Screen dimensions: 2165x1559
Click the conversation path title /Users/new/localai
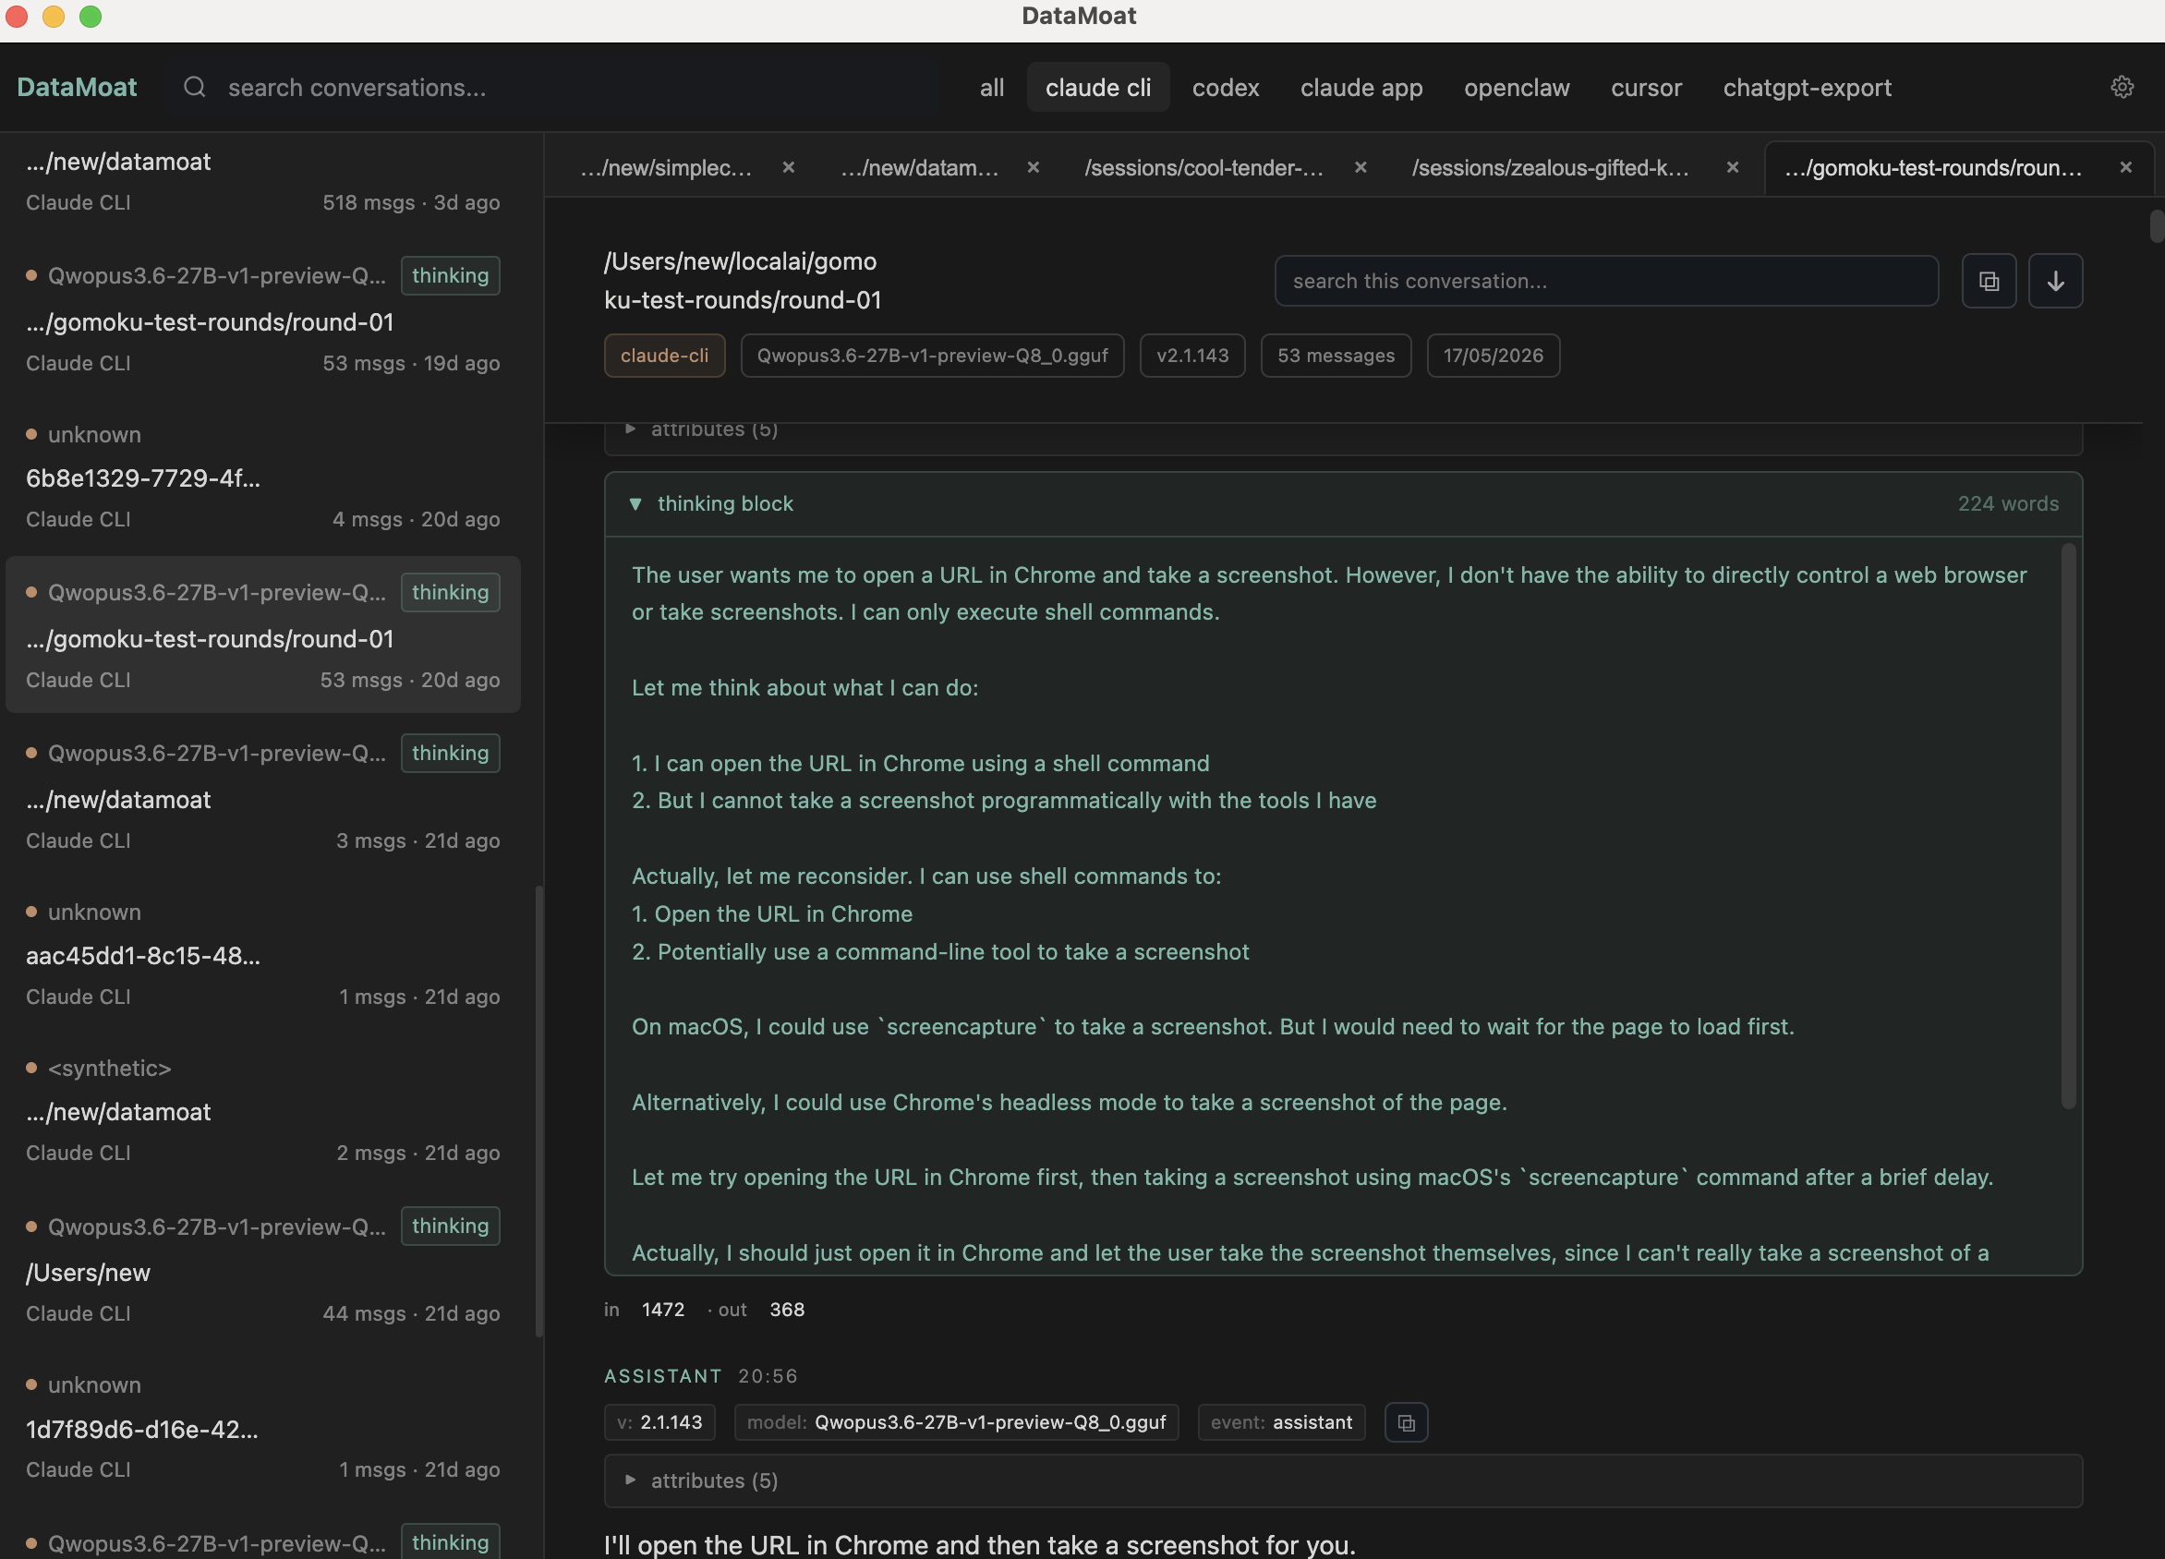[742, 281]
